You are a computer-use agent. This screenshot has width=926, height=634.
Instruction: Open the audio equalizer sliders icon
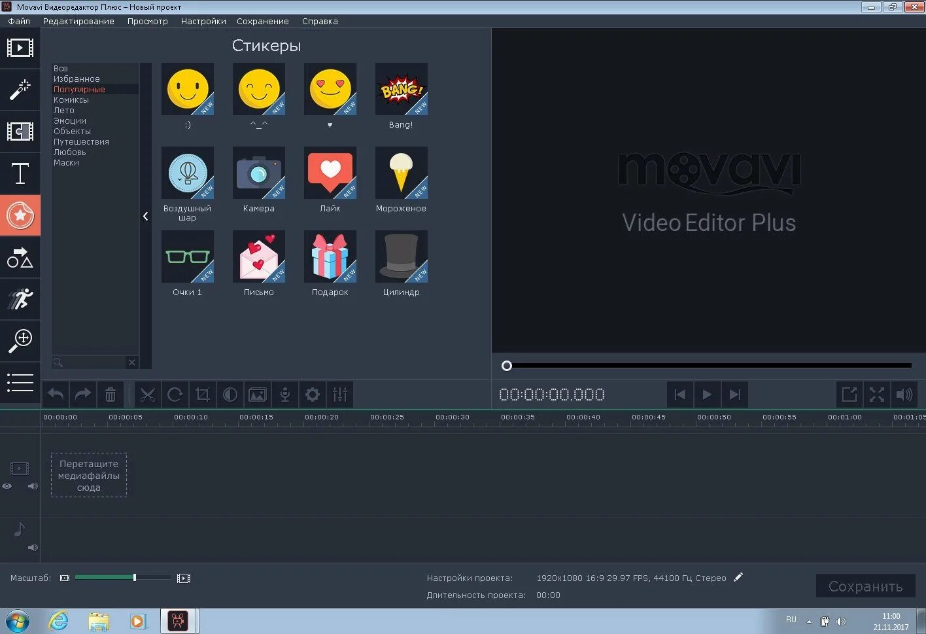coord(340,395)
